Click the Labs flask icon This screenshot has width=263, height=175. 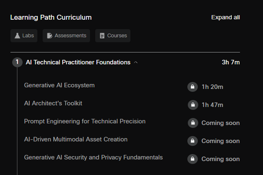17,36
